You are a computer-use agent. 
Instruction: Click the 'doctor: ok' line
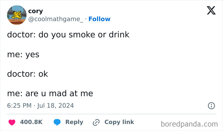click(28, 74)
